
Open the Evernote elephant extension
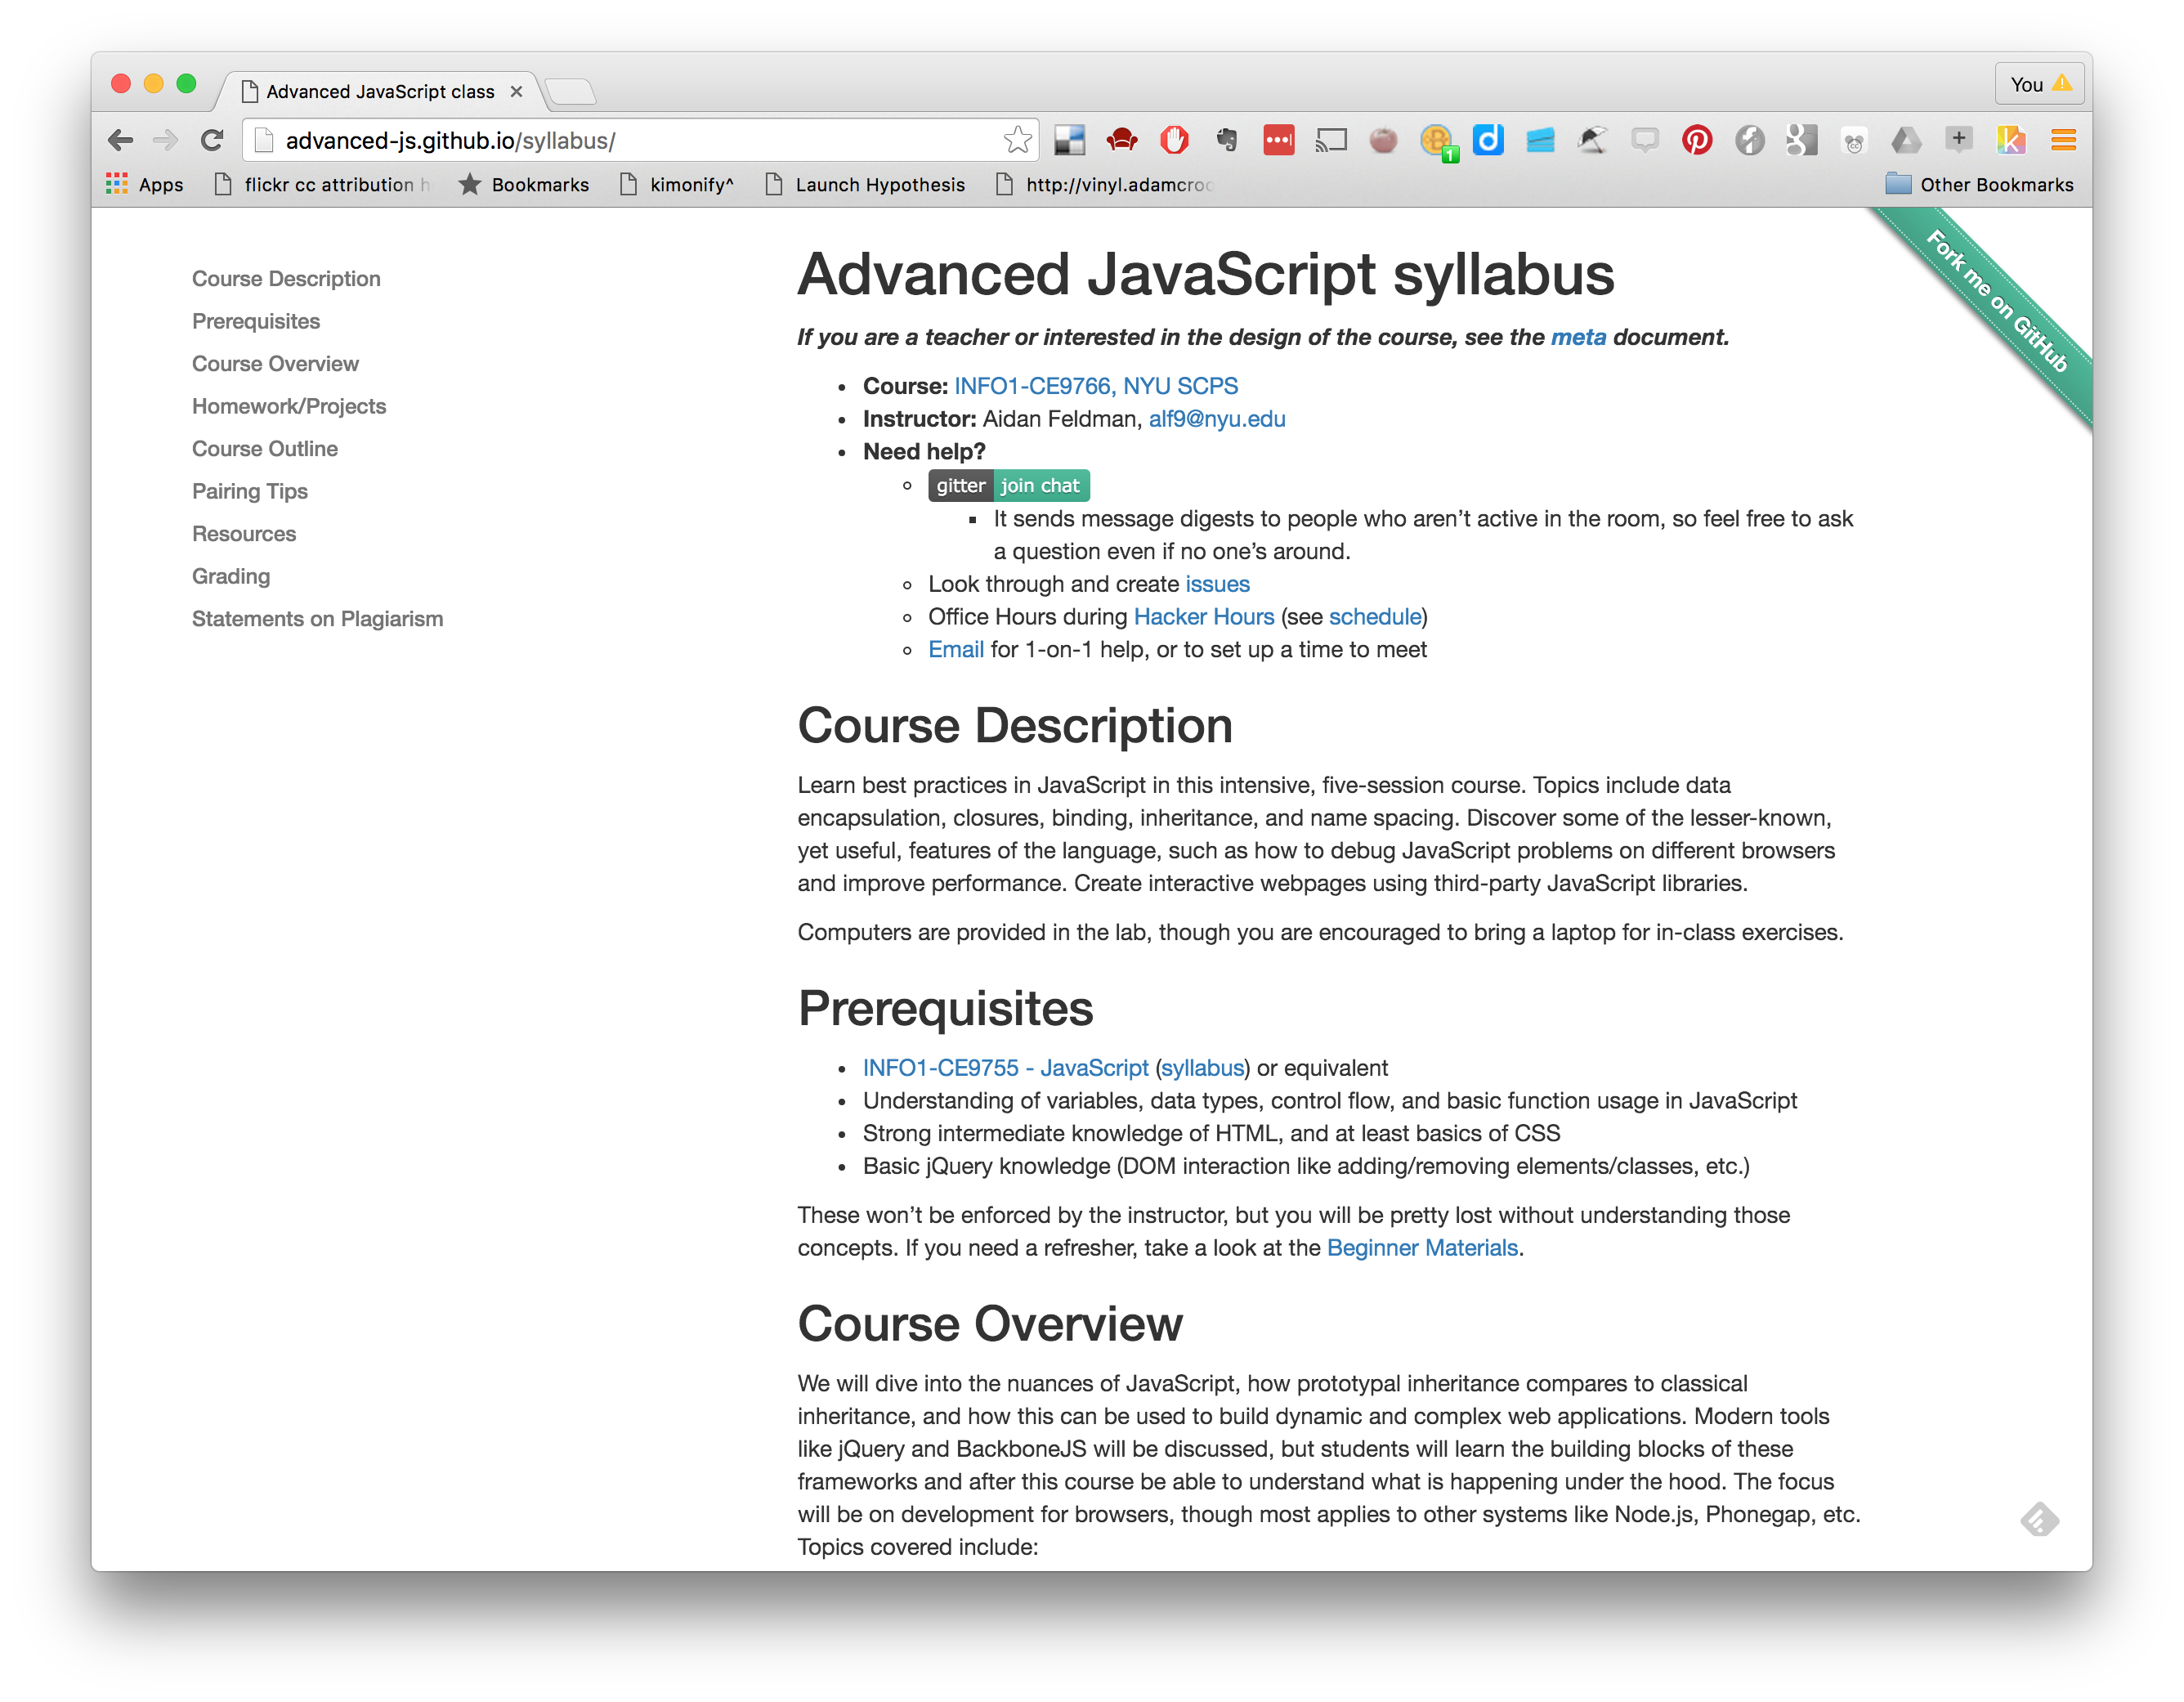pos(1226,140)
